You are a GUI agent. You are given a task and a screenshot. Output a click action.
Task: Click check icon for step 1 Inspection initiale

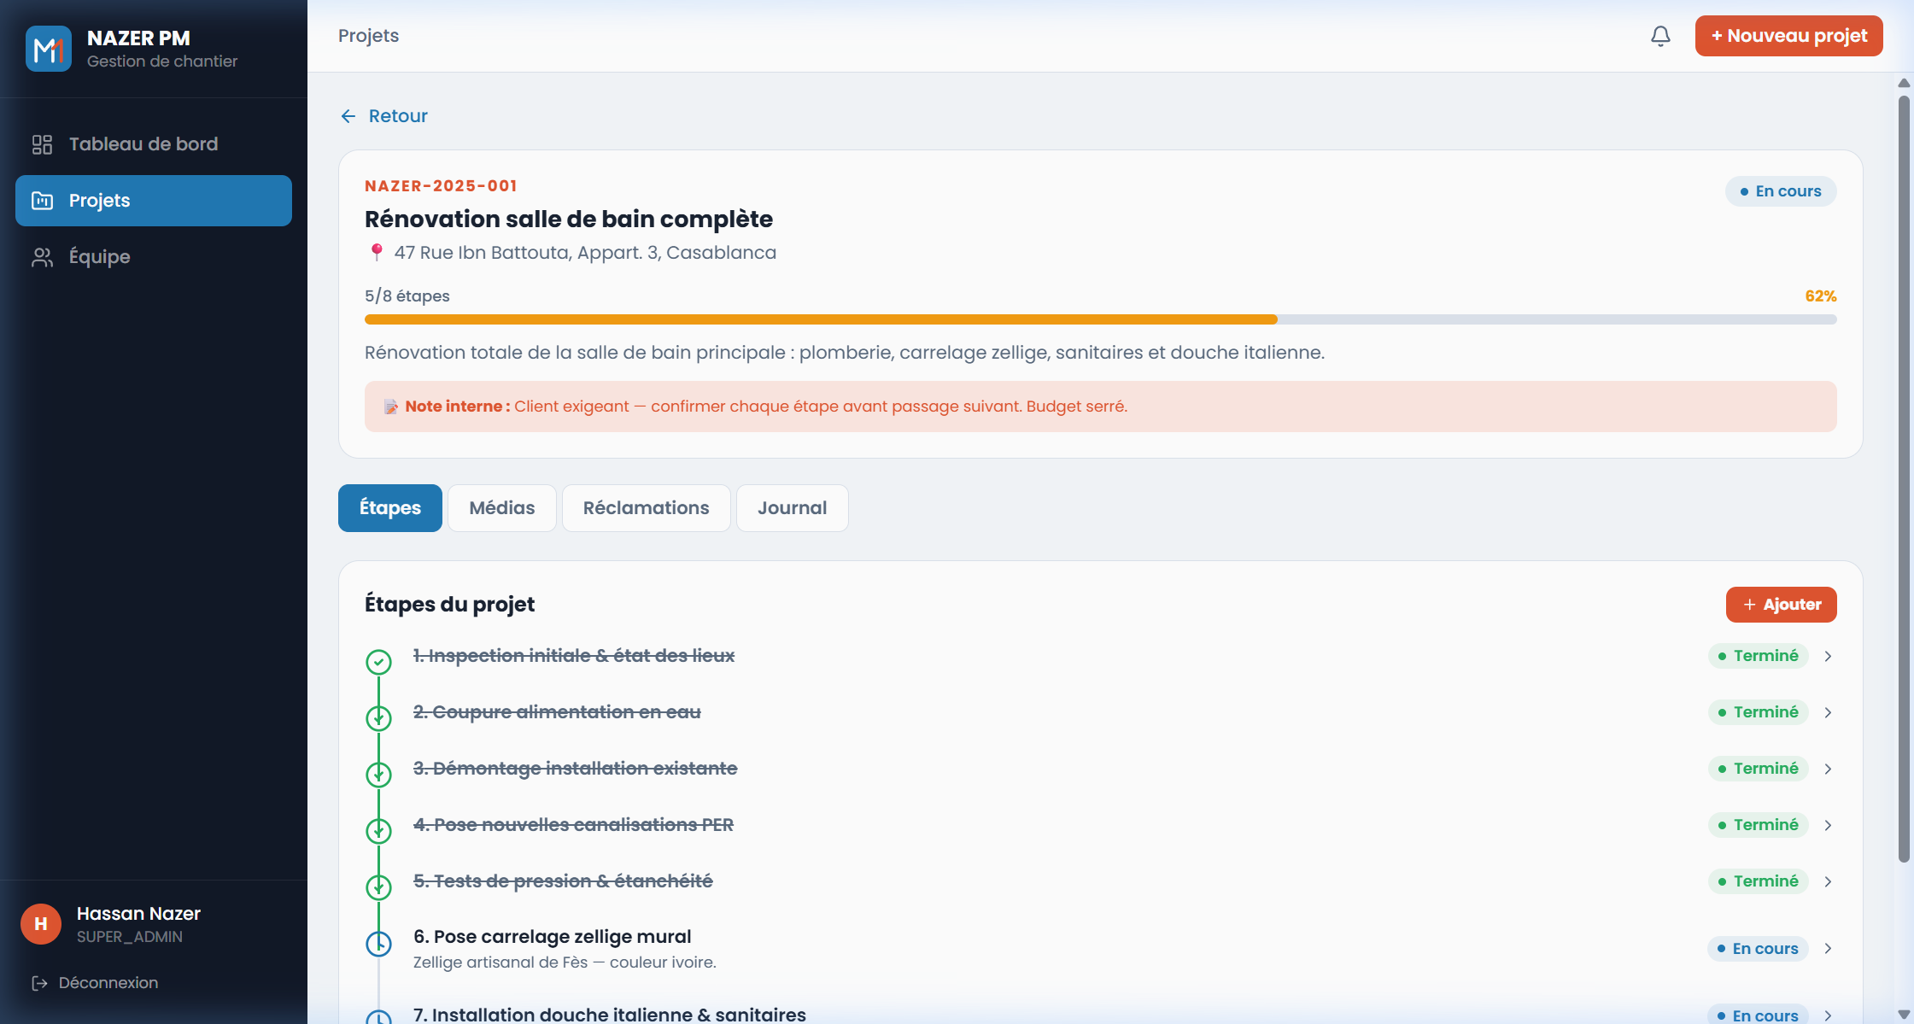(x=378, y=662)
